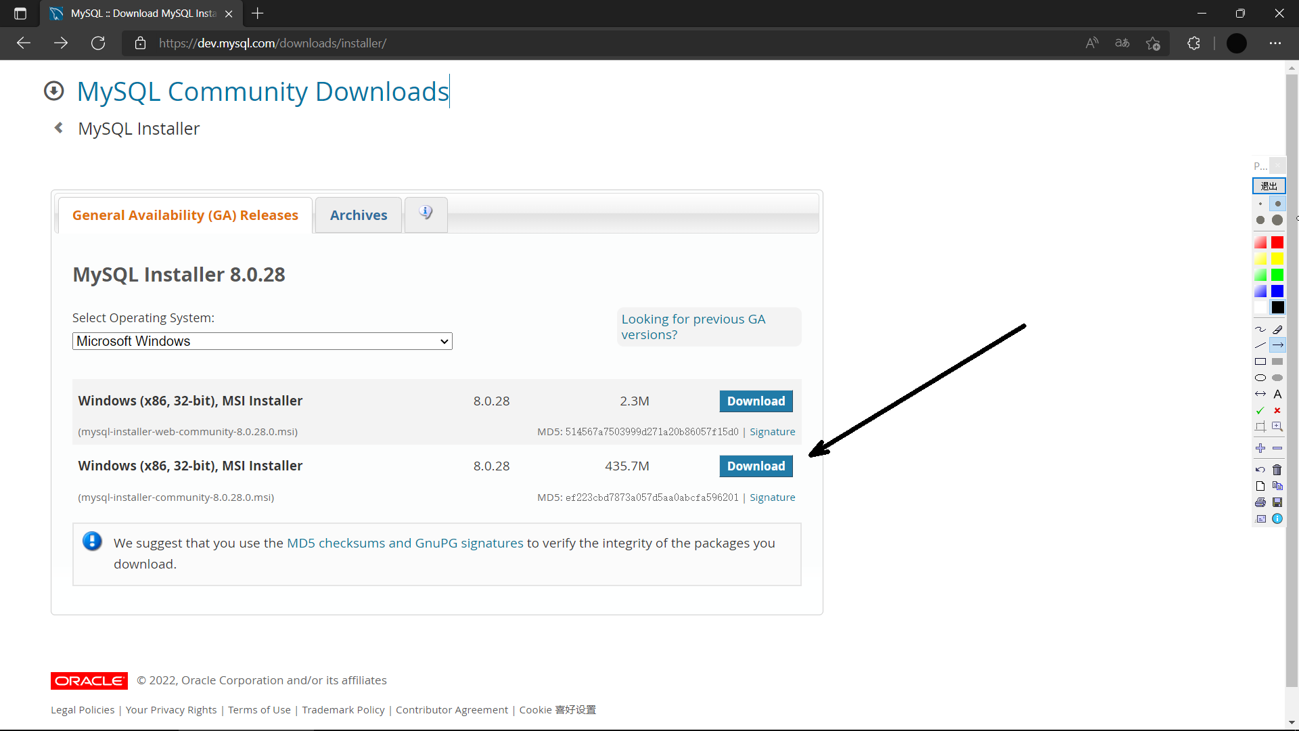Click the page refresh icon in browser toolbar
The width and height of the screenshot is (1299, 731).
pos(99,43)
